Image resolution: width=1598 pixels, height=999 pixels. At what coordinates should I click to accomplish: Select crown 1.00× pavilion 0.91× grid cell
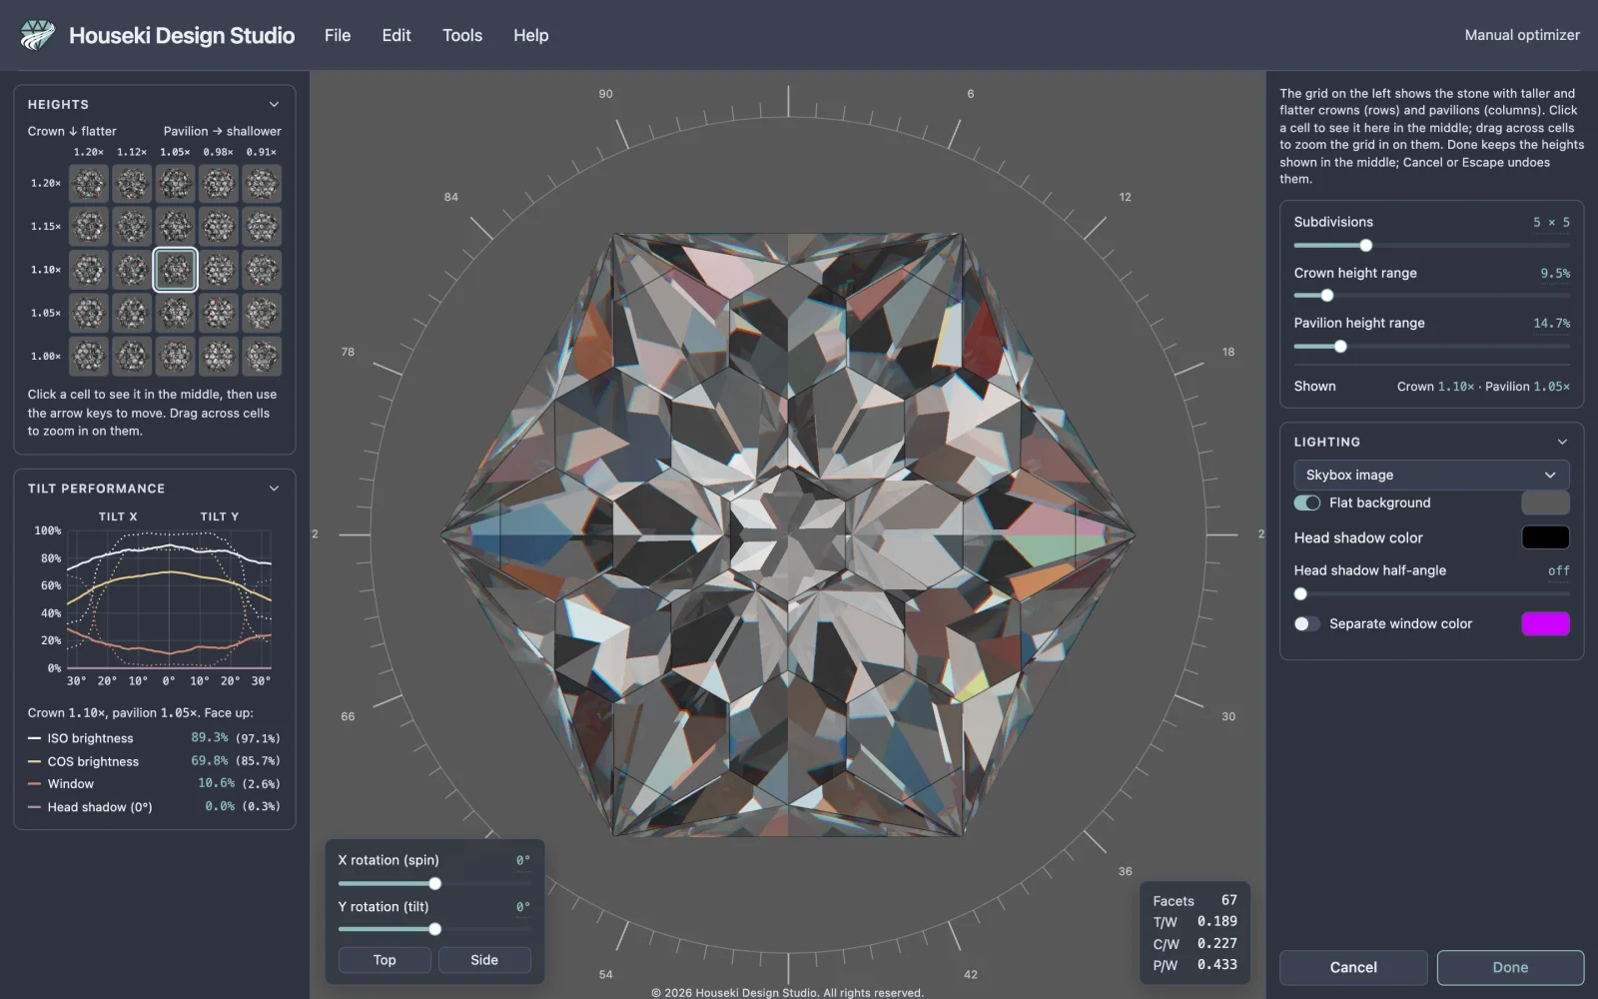[262, 356]
